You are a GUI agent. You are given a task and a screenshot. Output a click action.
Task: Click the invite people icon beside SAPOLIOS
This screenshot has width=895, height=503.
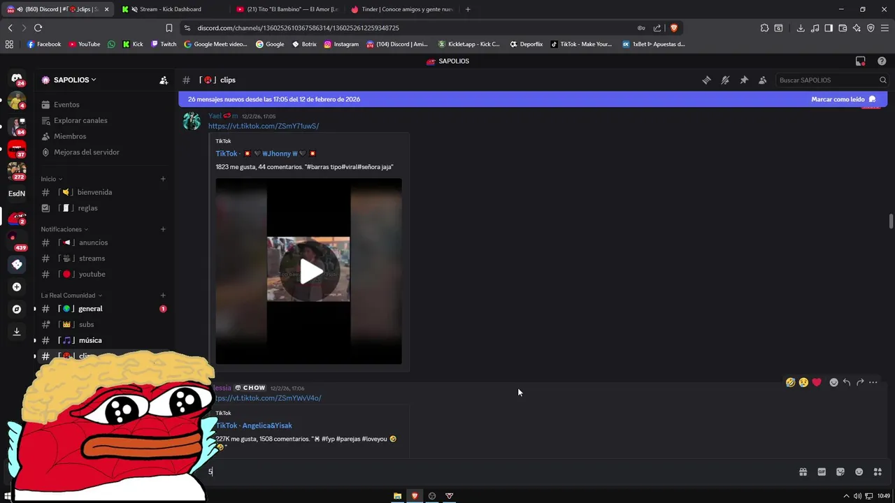click(x=164, y=80)
